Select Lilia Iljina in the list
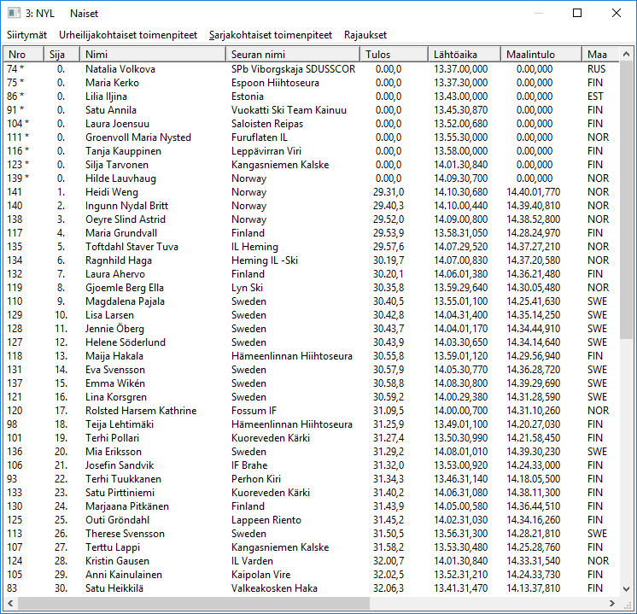The height and width of the screenshot is (614, 637). pos(312,96)
